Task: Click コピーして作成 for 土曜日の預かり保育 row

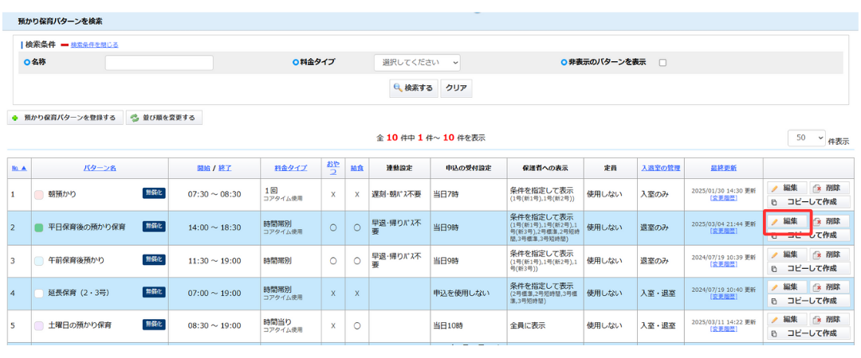Action: coord(808,333)
